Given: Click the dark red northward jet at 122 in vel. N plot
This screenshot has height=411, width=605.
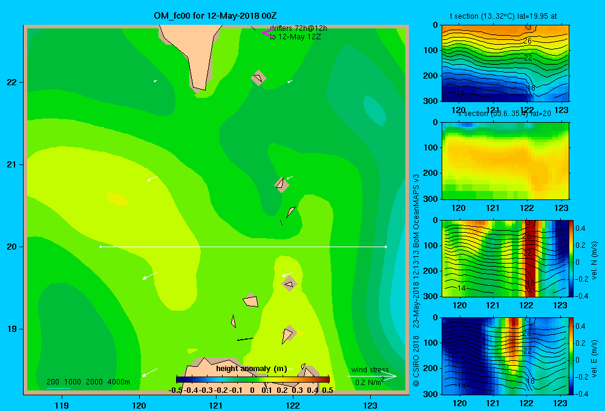Looking at the screenshot, I should pos(530,258).
